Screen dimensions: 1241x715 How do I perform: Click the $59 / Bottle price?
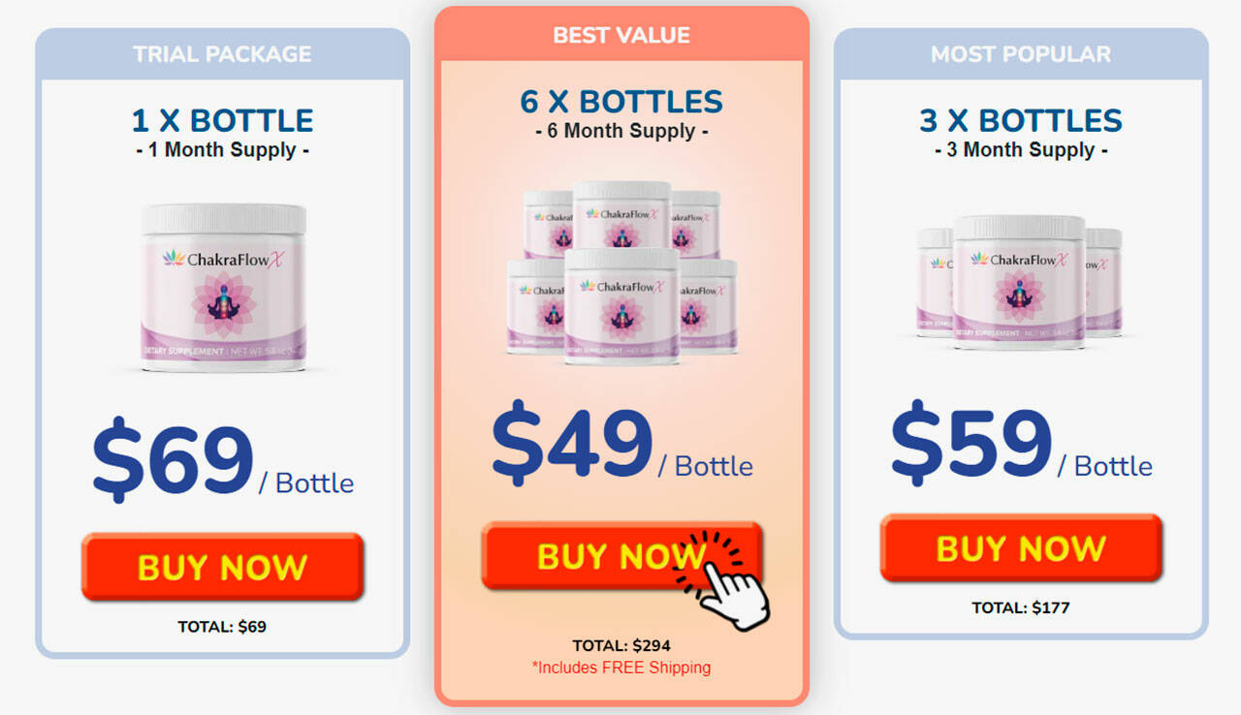(1021, 443)
